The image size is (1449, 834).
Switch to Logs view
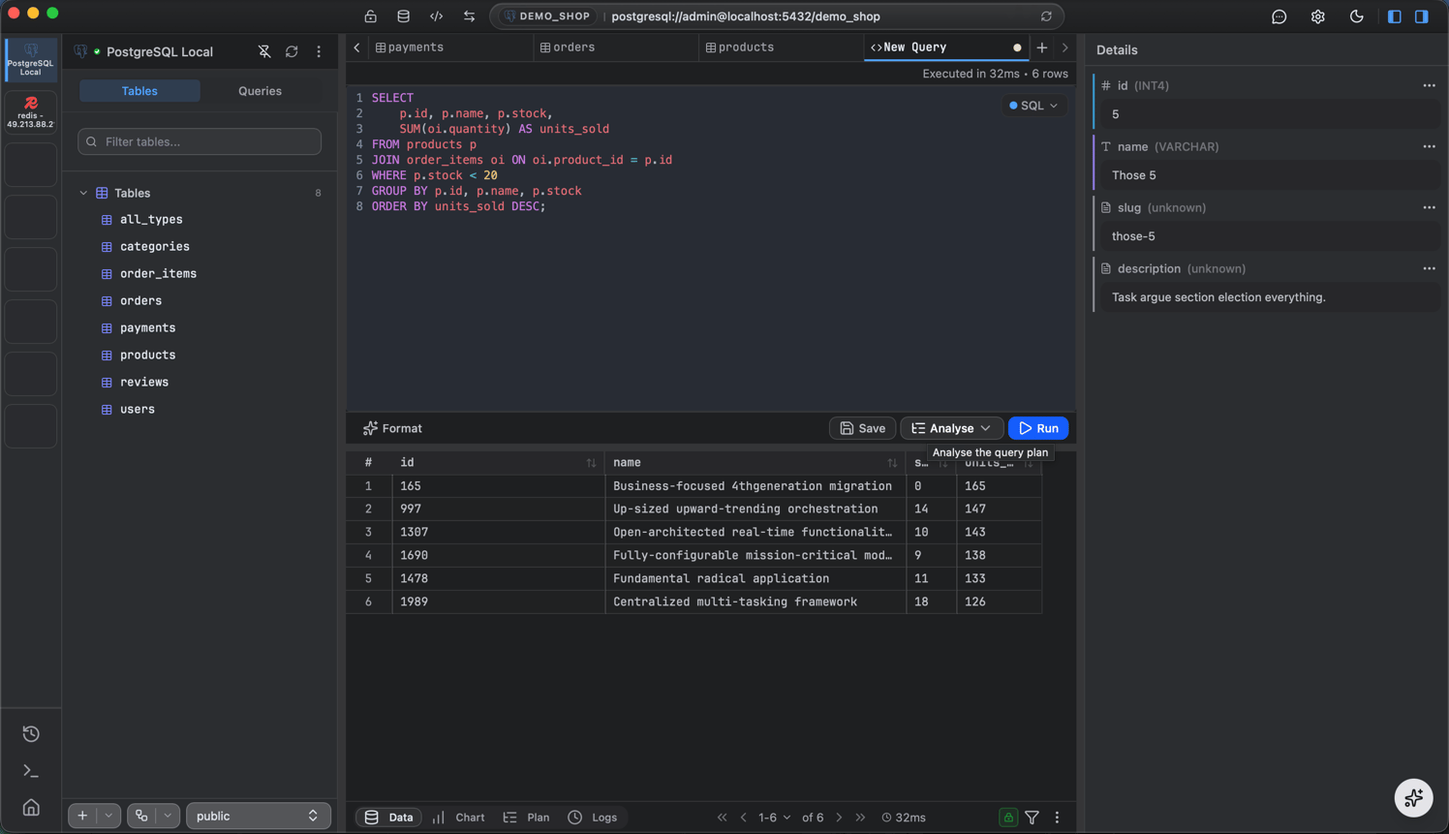(x=593, y=818)
